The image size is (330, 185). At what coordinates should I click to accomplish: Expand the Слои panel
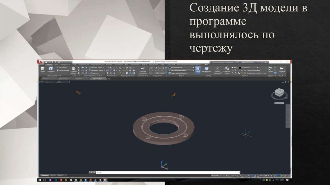[245, 76]
